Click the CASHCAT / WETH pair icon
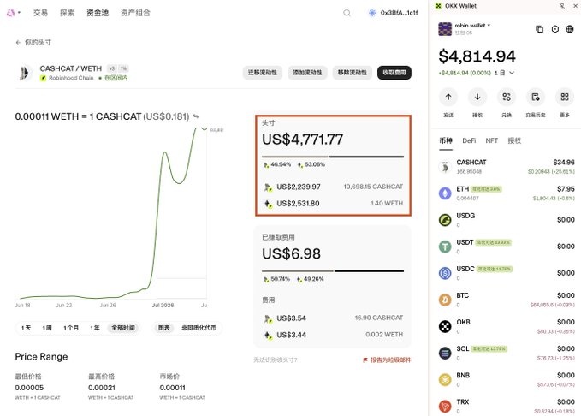581x416 pixels. pyautogui.click(x=25, y=73)
